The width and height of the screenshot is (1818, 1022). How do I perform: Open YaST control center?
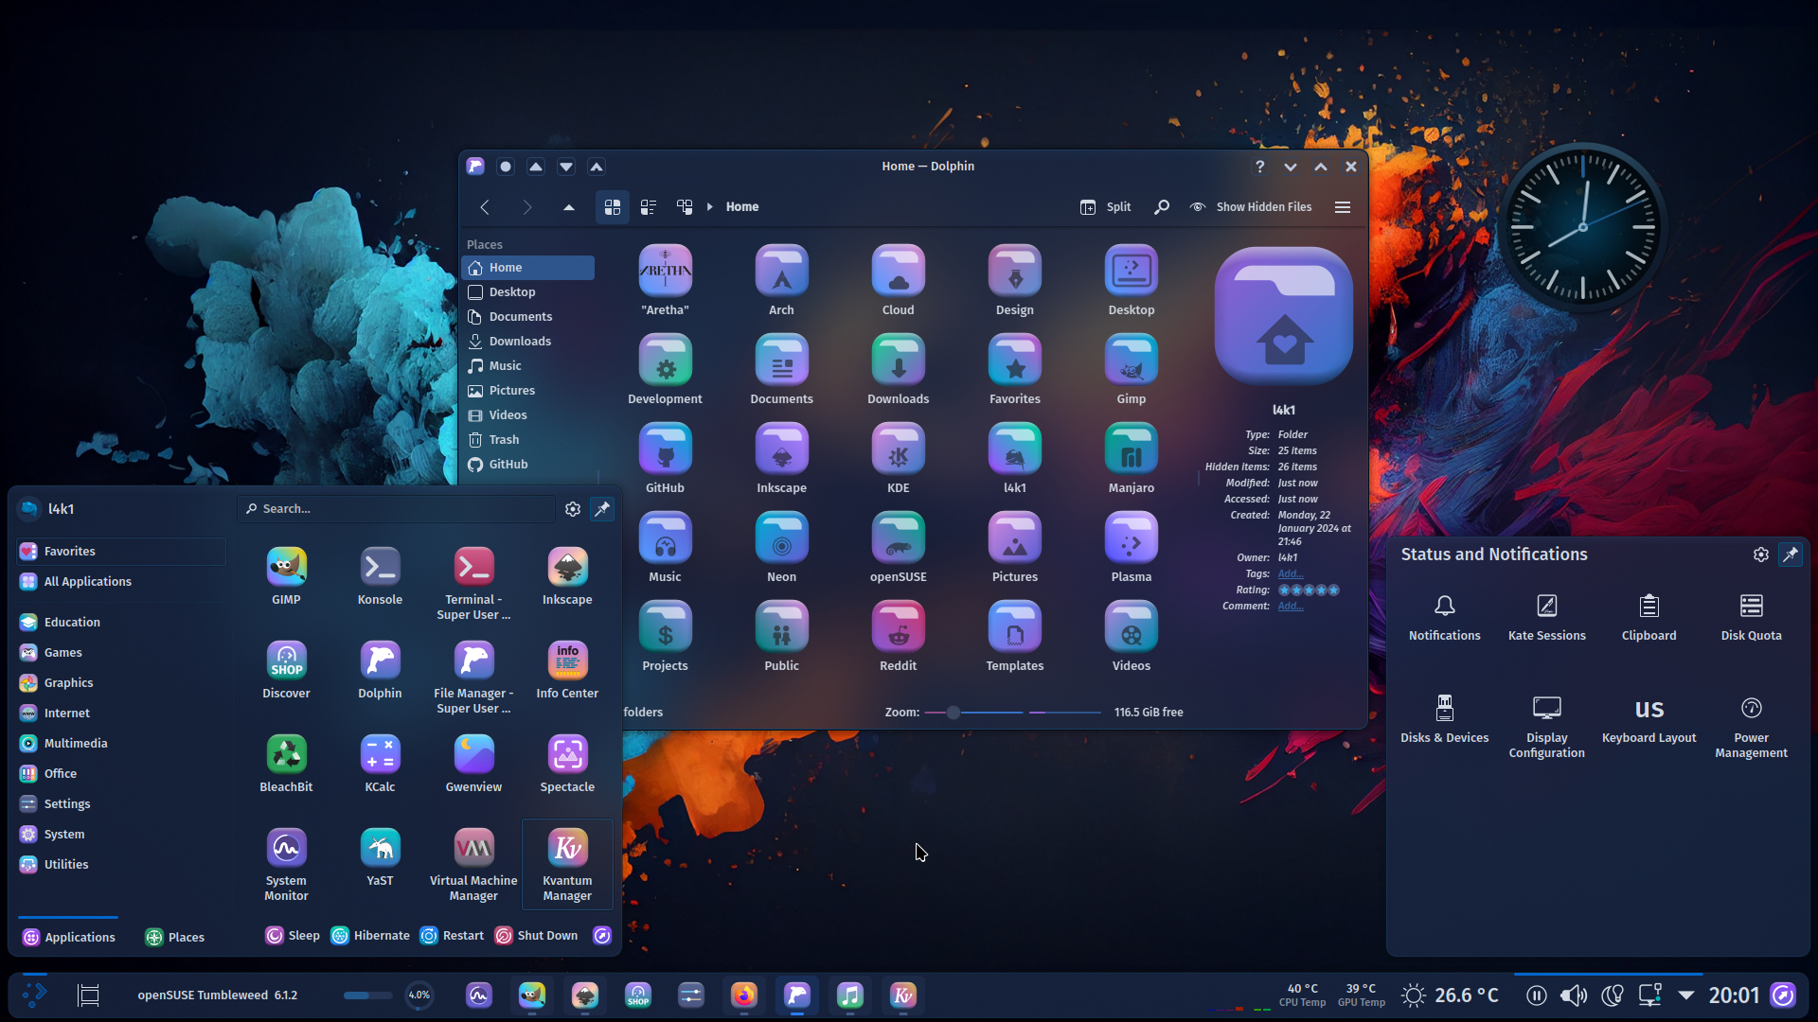(380, 856)
